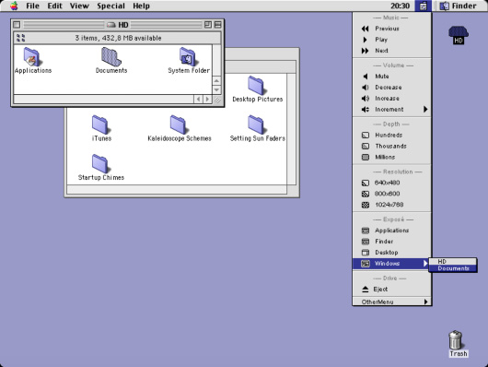
Task: Click the '3 items, 432,8 MB available' status
Action: [118, 38]
